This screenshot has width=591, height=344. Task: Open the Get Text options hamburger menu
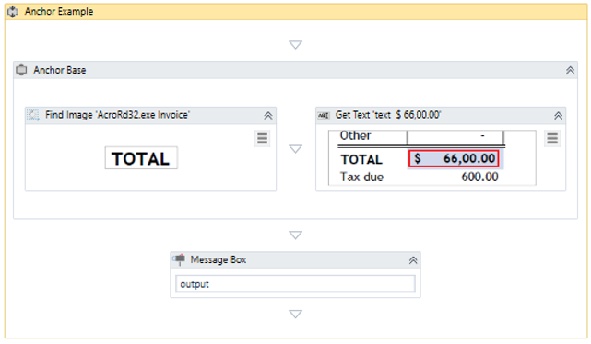(x=552, y=138)
